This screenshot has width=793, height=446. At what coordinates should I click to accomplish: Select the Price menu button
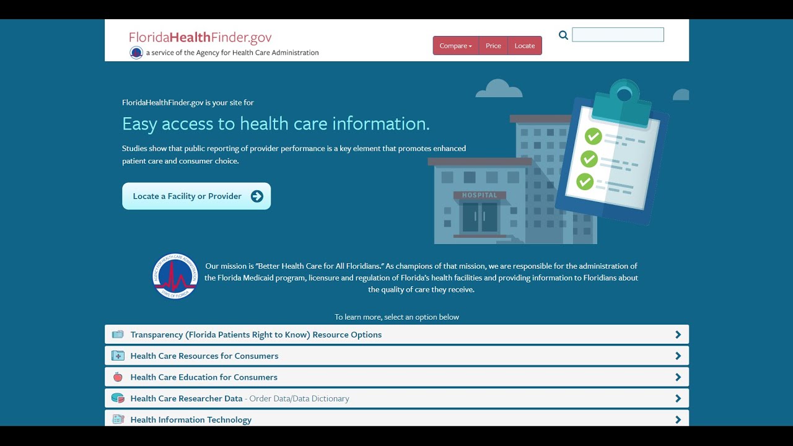pos(493,46)
